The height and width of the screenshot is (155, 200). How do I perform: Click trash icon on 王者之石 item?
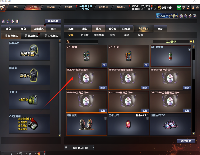[147, 118]
